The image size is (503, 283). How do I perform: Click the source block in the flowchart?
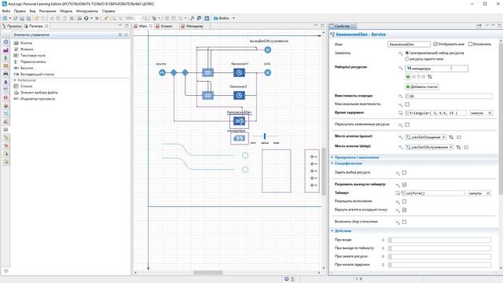coord(163,73)
